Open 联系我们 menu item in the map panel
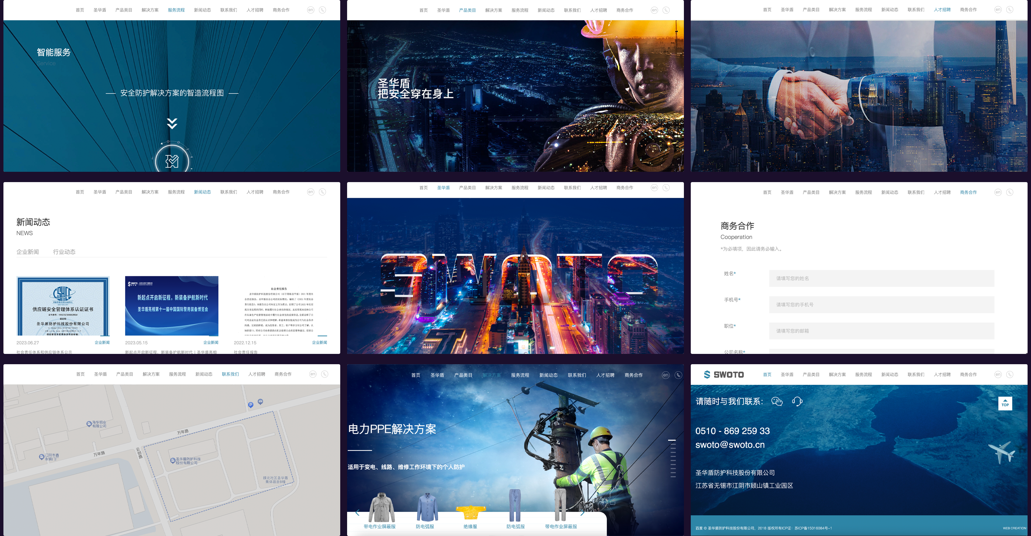Viewport: 1031px width, 536px height. (230, 374)
